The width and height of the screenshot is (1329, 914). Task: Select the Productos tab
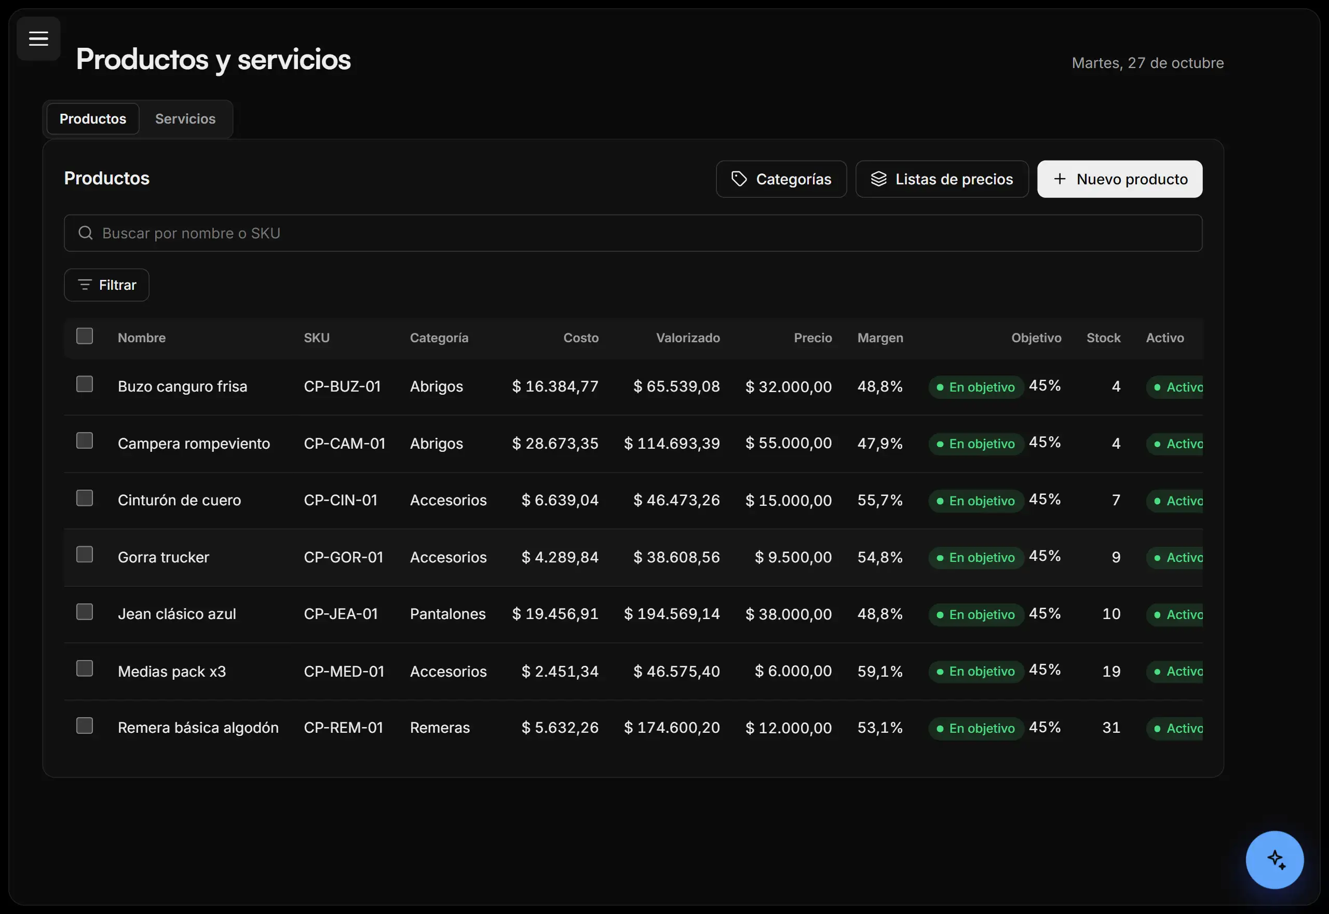point(93,118)
